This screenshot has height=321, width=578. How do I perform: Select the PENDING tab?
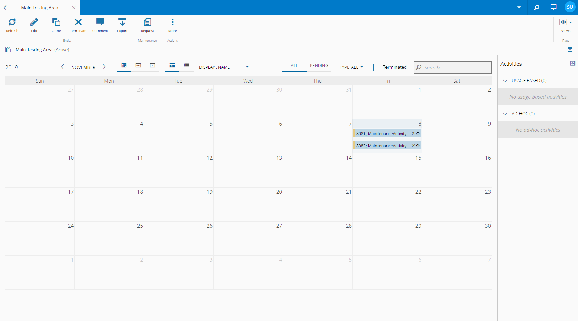point(319,66)
